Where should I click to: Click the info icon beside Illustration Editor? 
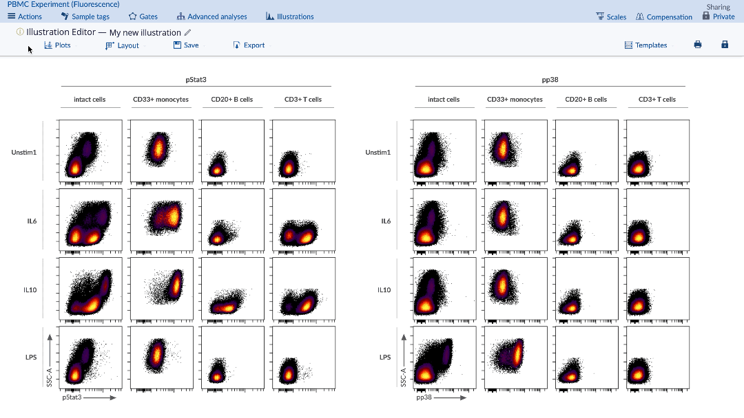click(x=20, y=32)
